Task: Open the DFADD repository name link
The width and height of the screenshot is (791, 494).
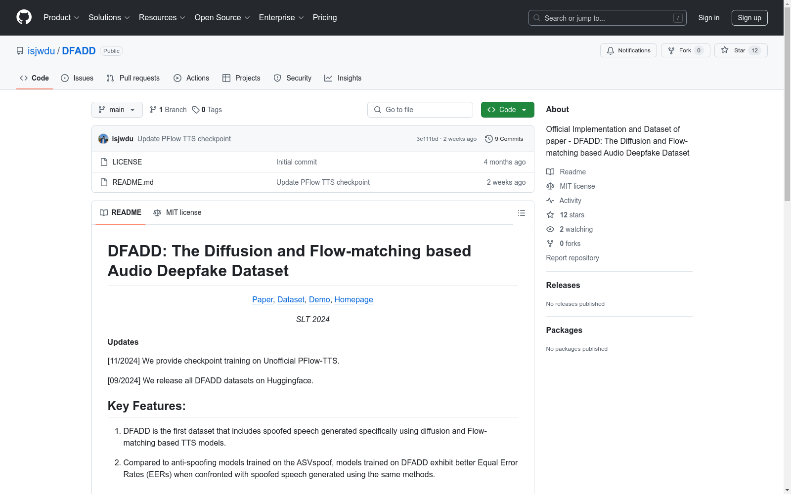Action: point(79,51)
